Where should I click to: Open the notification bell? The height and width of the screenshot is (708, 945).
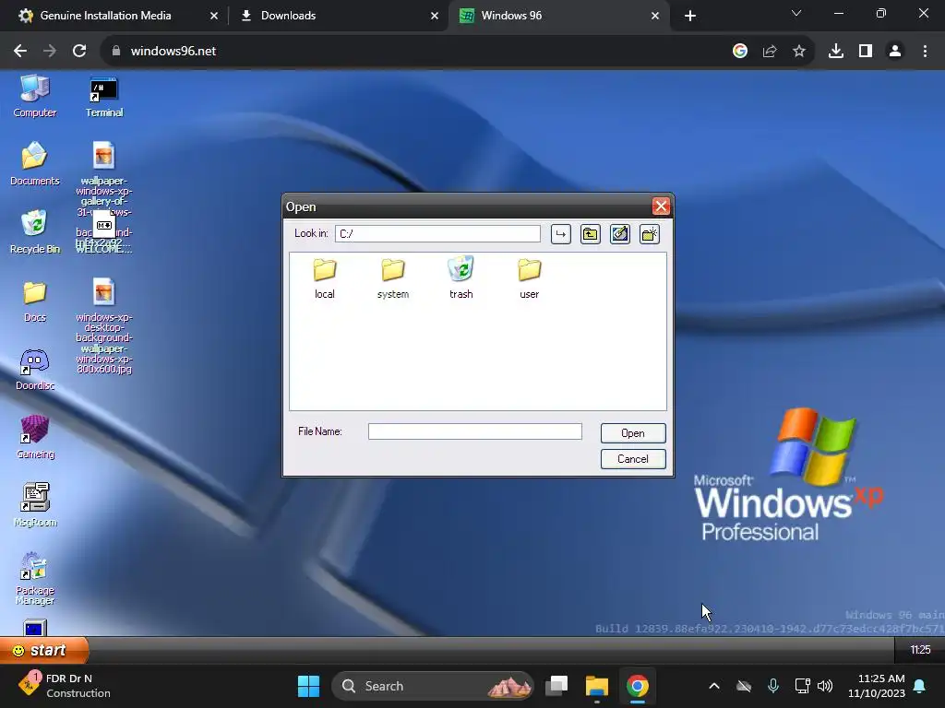pos(920,686)
